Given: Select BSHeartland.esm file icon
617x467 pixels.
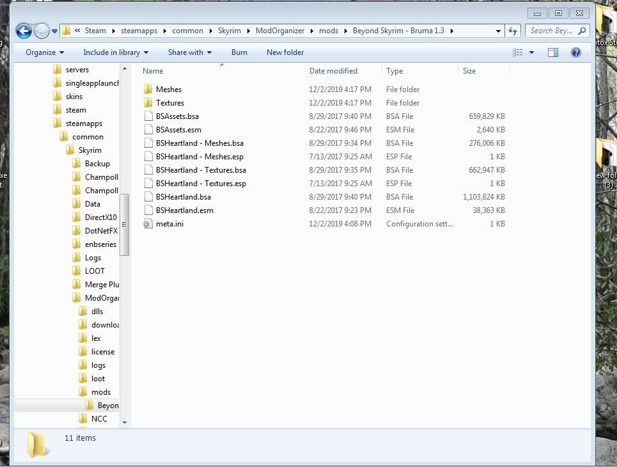Looking at the screenshot, I should click(x=148, y=210).
